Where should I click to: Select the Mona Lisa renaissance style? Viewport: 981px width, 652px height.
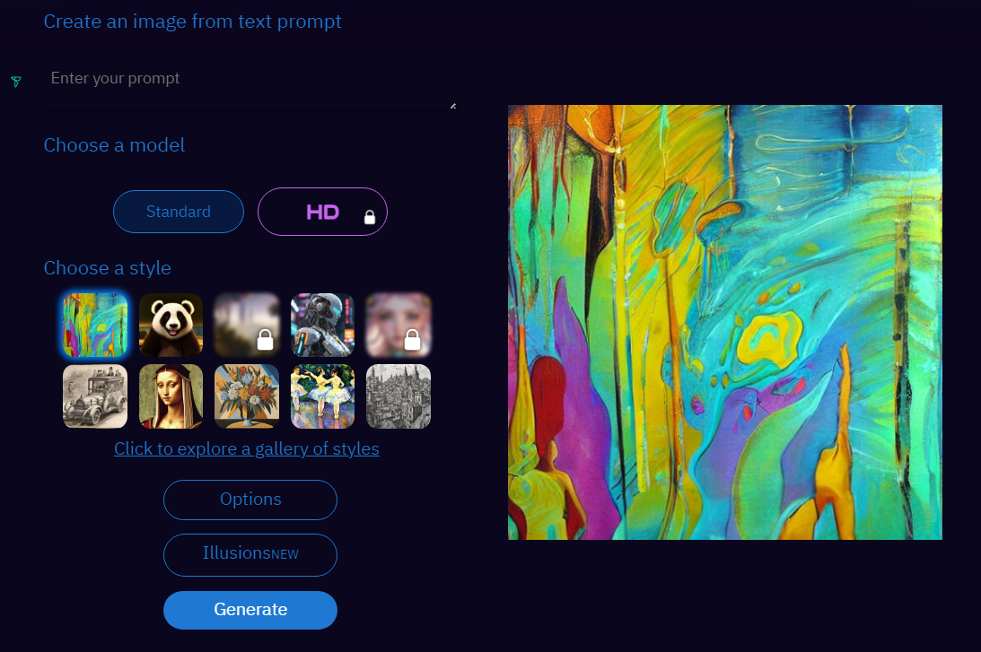(x=171, y=396)
